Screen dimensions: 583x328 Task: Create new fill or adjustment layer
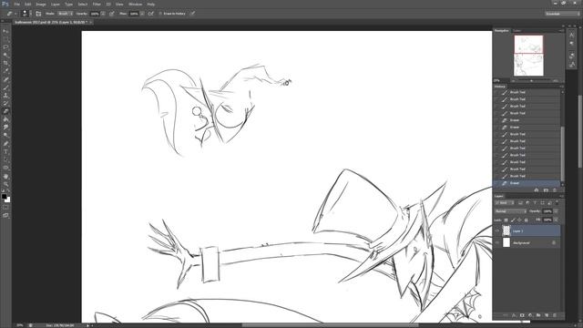click(530, 315)
